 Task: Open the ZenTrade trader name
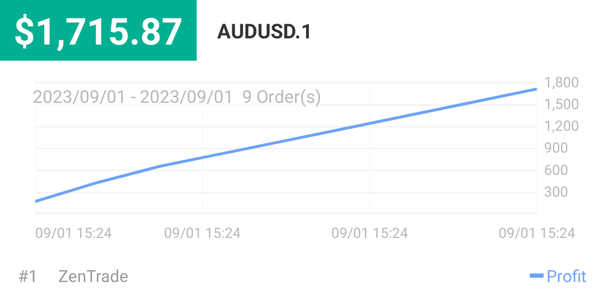click(x=93, y=276)
